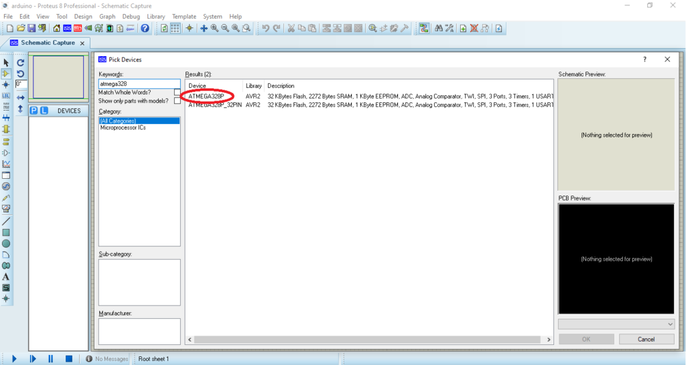Enable Match Whole Words checkbox
This screenshot has height=365, width=686.
[177, 92]
